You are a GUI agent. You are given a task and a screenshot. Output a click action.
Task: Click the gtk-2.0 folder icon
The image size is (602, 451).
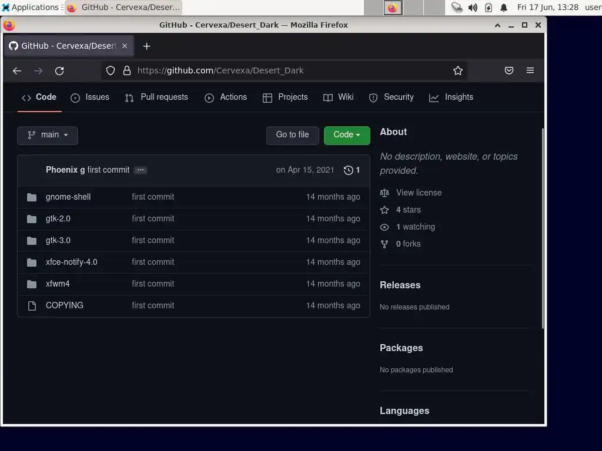[x=32, y=219]
